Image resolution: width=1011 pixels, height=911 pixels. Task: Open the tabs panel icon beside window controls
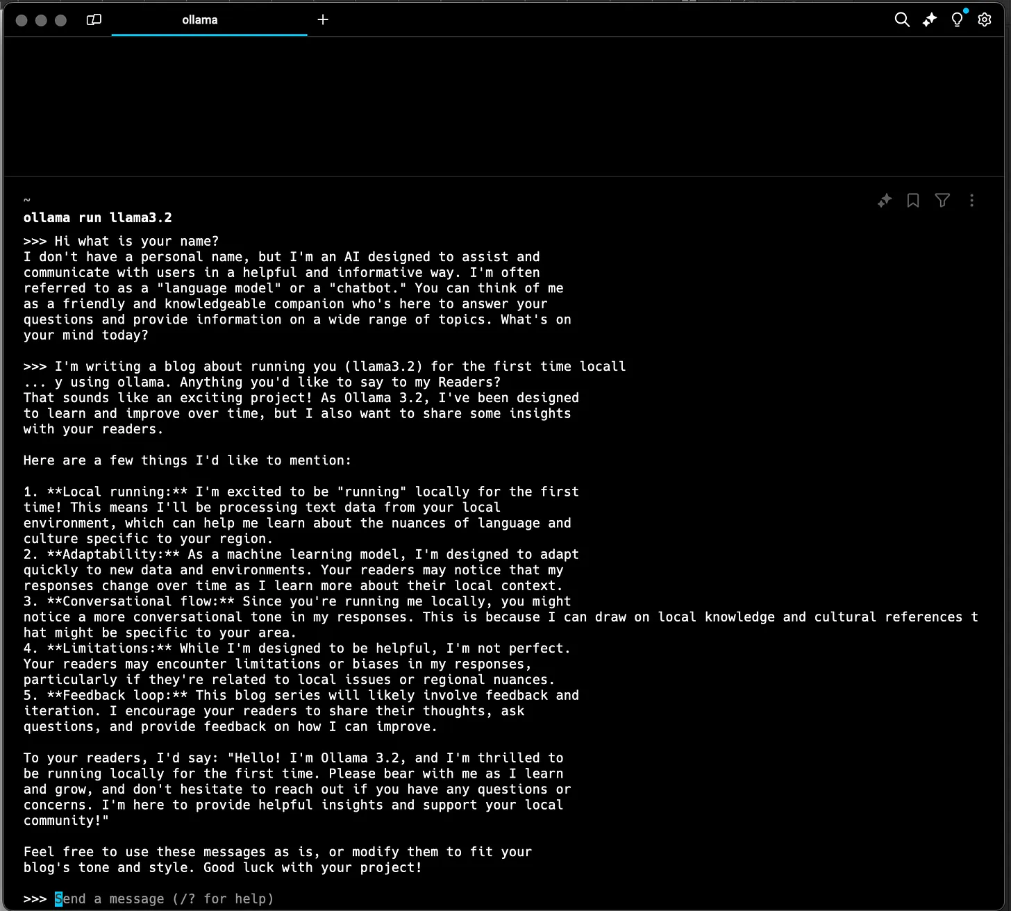pos(94,20)
